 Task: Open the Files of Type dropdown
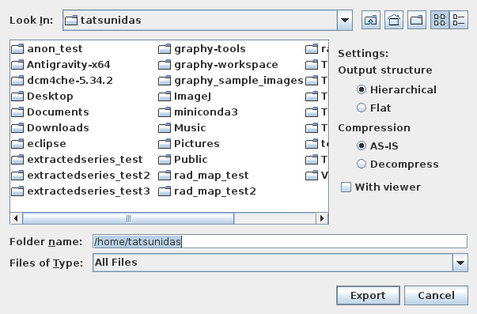coord(460,263)
